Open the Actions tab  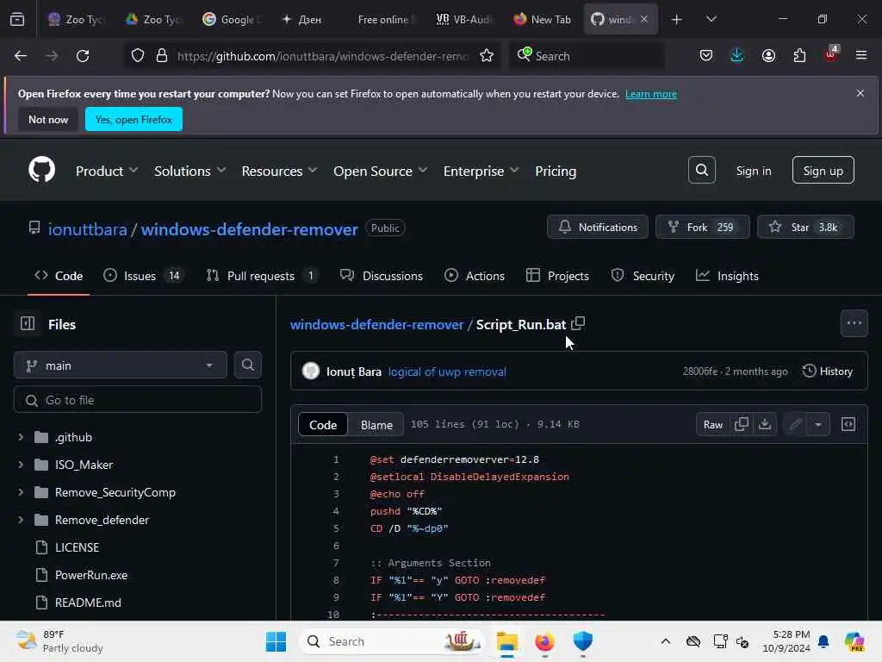pyautogui.click(x=475, y=276)
